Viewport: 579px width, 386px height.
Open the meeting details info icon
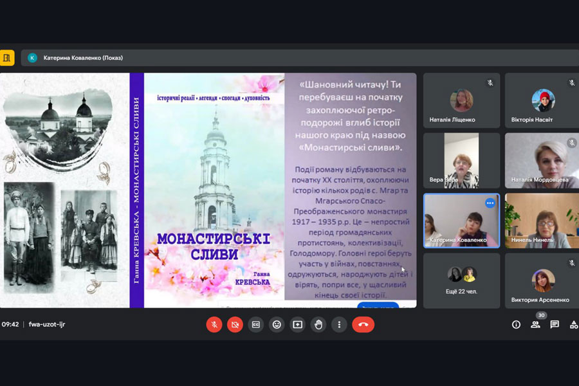coord(516,325)
